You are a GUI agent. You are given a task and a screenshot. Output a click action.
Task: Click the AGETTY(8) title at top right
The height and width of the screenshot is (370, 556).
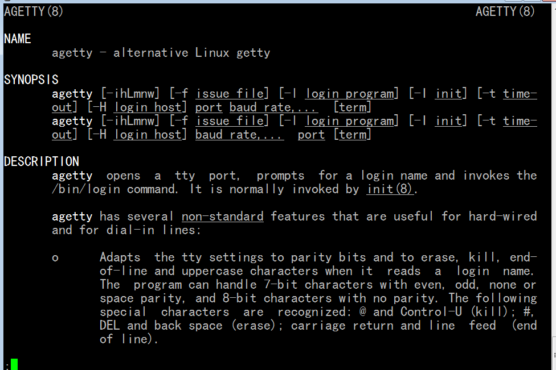click(x=505, y=11)
